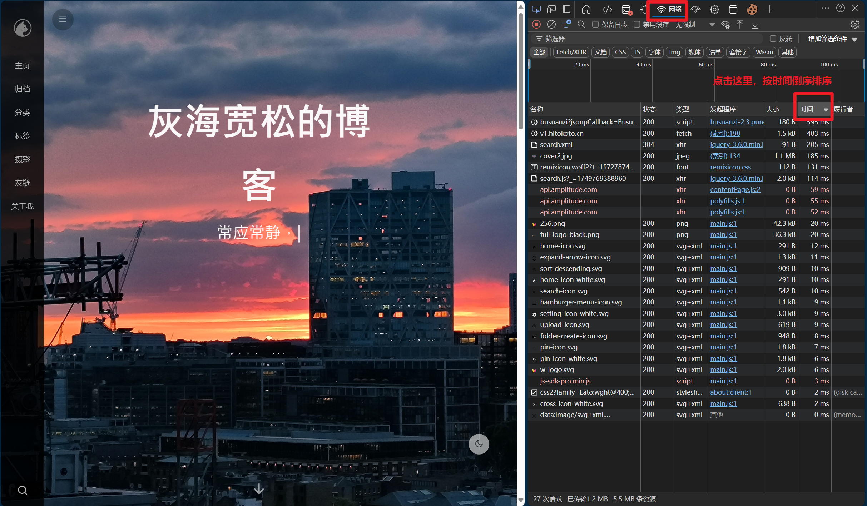
Task: Open the Console panel icon
Action: (x=626, y=10)
